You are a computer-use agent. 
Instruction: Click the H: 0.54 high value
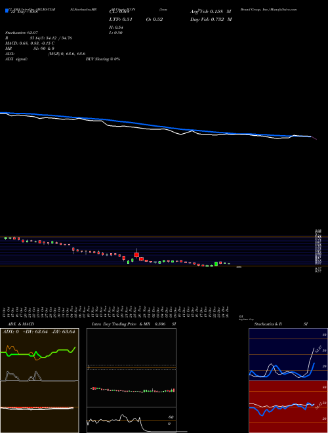point(116,28)
